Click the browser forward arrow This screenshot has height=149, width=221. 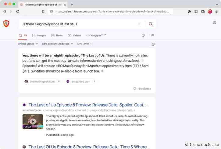(11, 11)
